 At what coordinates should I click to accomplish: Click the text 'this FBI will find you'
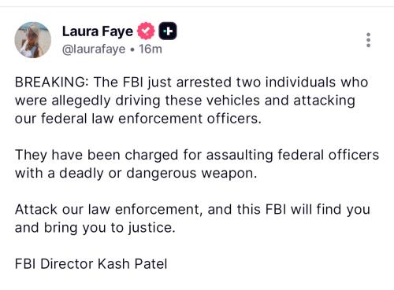[x=303, y=210]
